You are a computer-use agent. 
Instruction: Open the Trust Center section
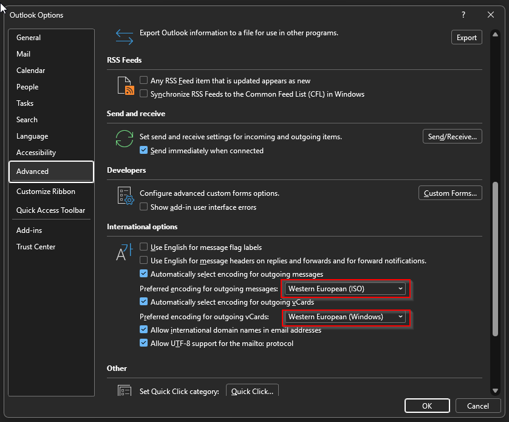click(37, 246)
